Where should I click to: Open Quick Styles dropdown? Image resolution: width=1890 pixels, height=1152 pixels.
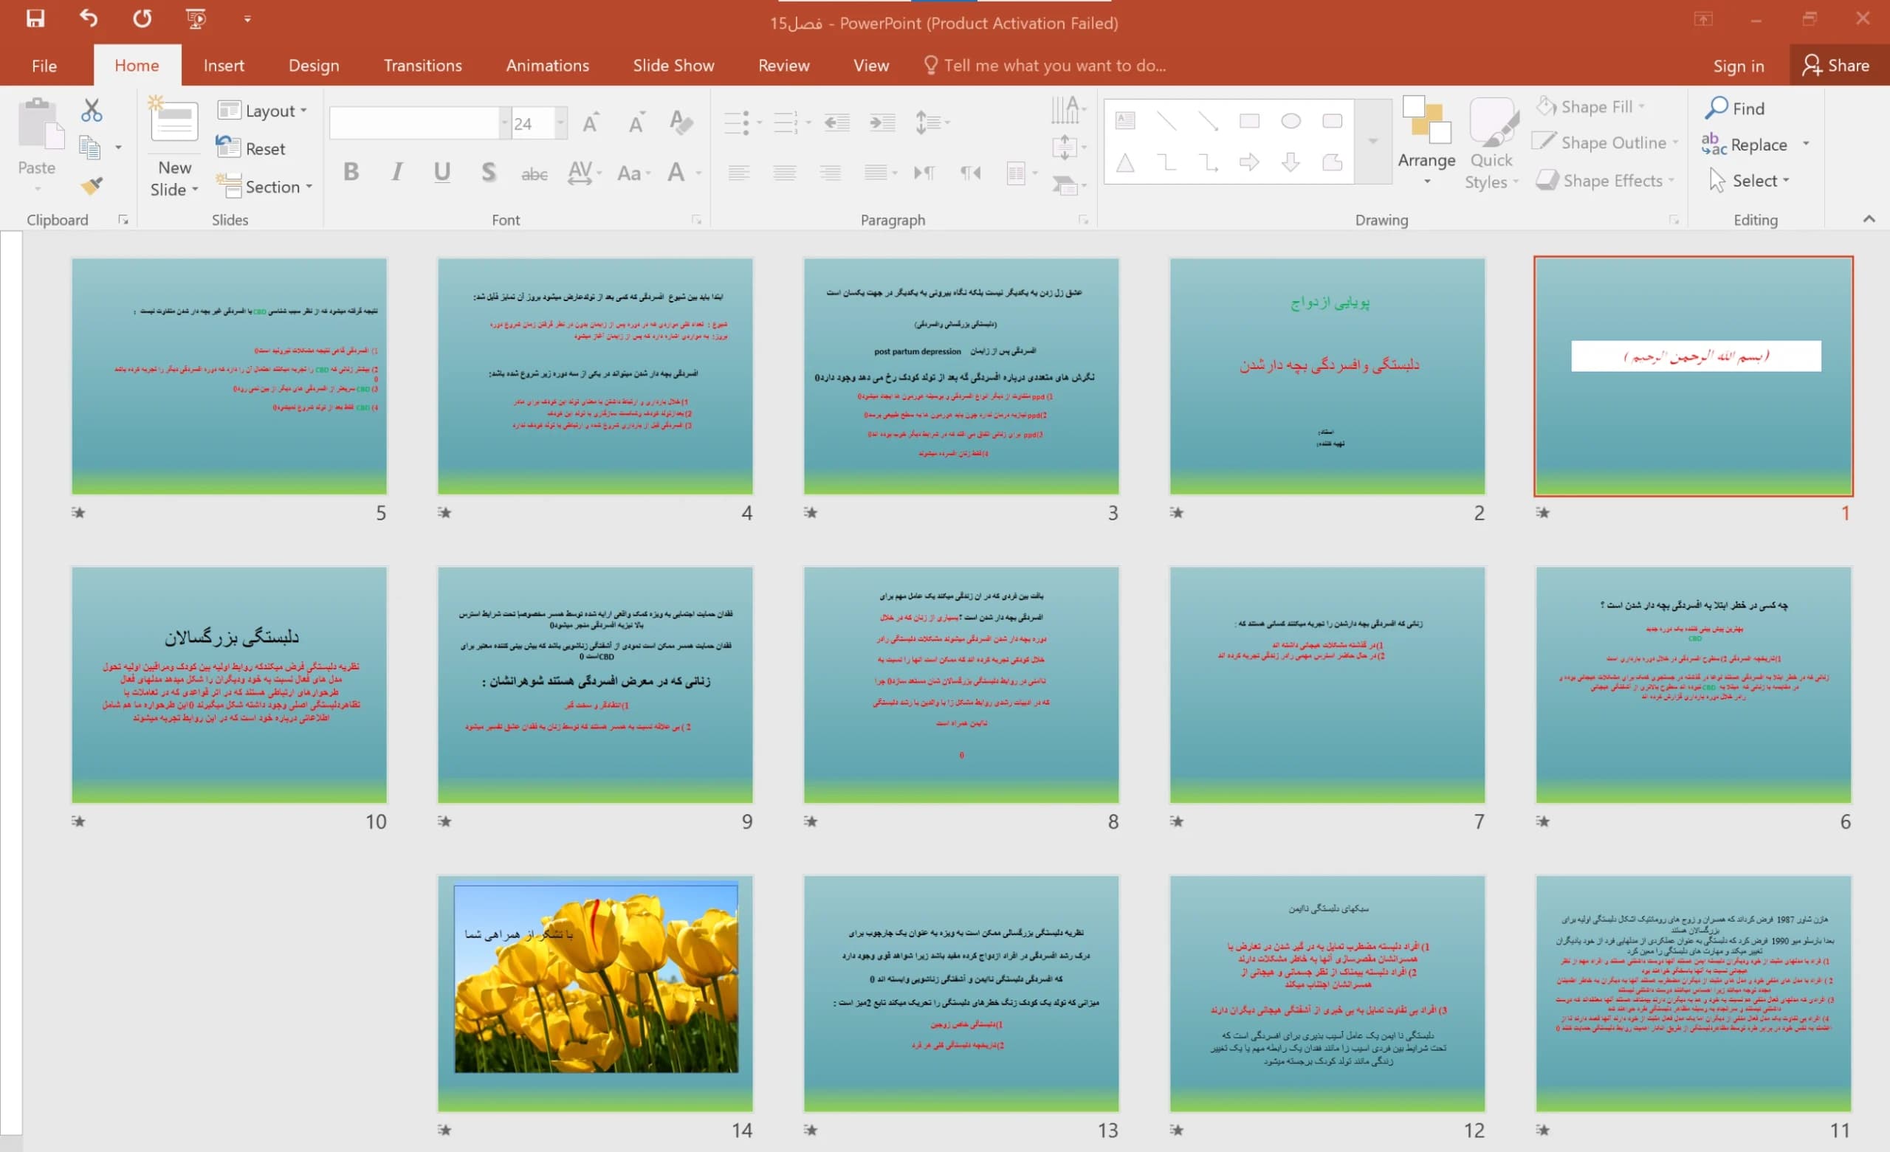pyautogui.click(x=1491, y=144)
